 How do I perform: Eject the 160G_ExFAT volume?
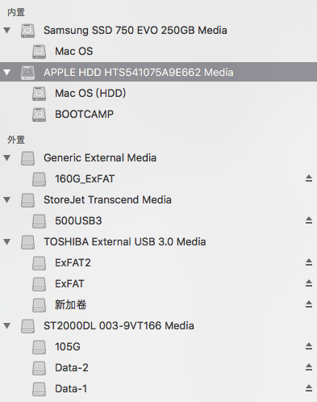(309, 178)
